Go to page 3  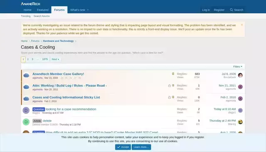pos(32,59)
